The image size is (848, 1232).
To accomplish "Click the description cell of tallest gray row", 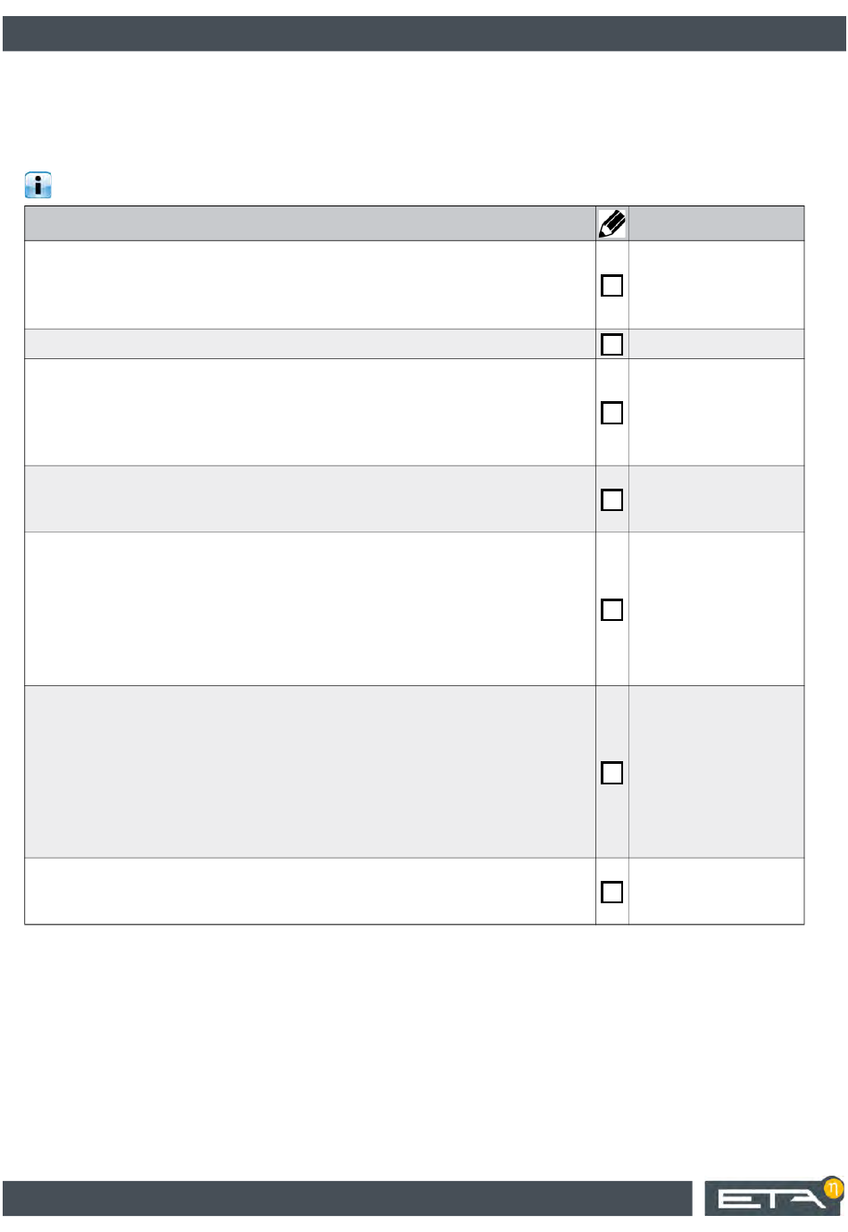I will (310, 772).
